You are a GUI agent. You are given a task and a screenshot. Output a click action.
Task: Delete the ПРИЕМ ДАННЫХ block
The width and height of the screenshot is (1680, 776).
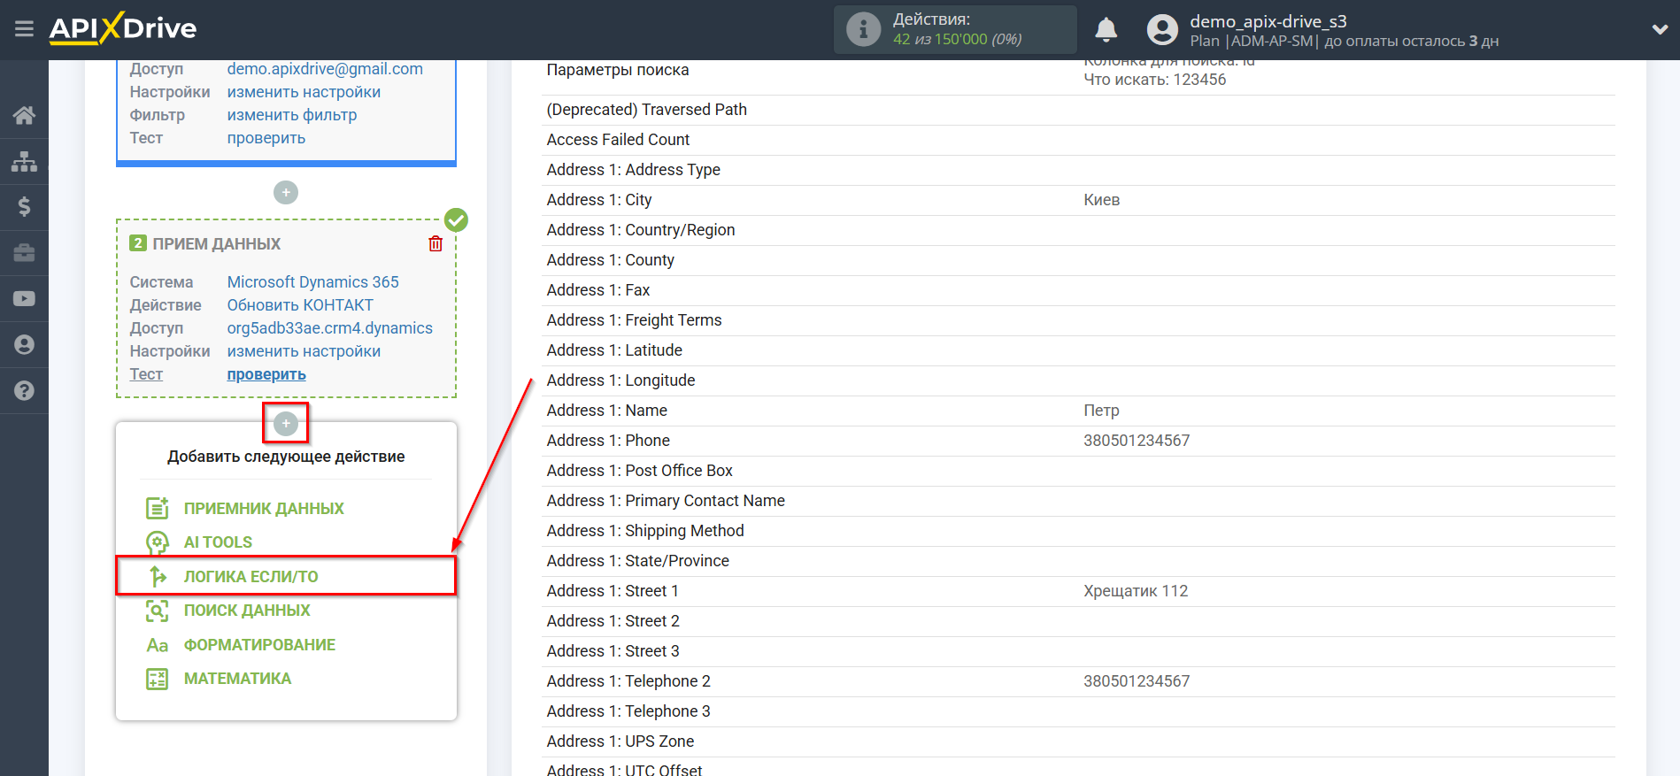click(435, 243)
